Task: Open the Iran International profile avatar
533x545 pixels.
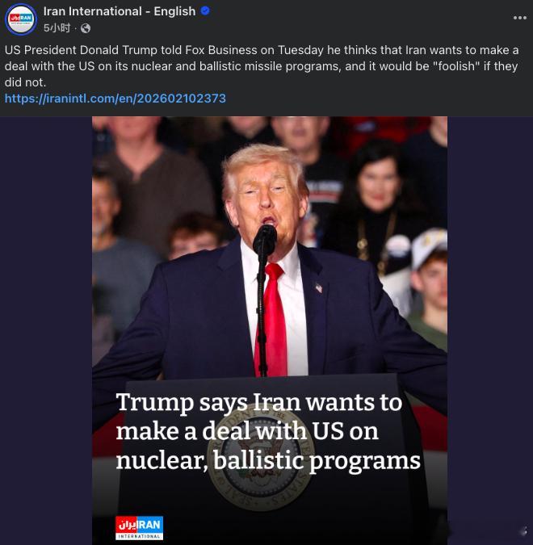Action: (21, 19)
